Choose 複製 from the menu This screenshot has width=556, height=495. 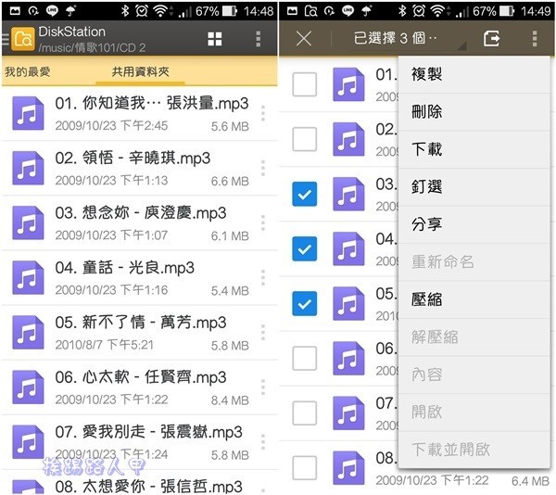(474, 74)
